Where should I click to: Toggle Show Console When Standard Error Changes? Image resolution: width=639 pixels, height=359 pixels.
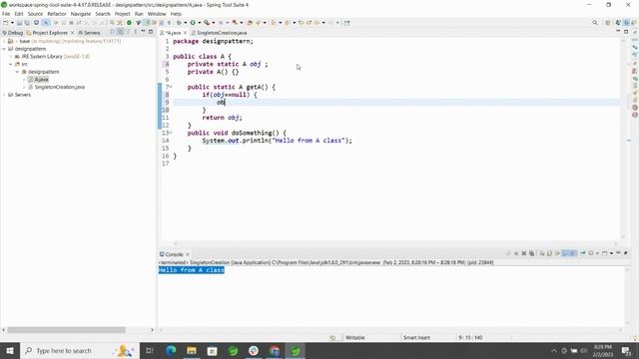click(x=573, y=253)
